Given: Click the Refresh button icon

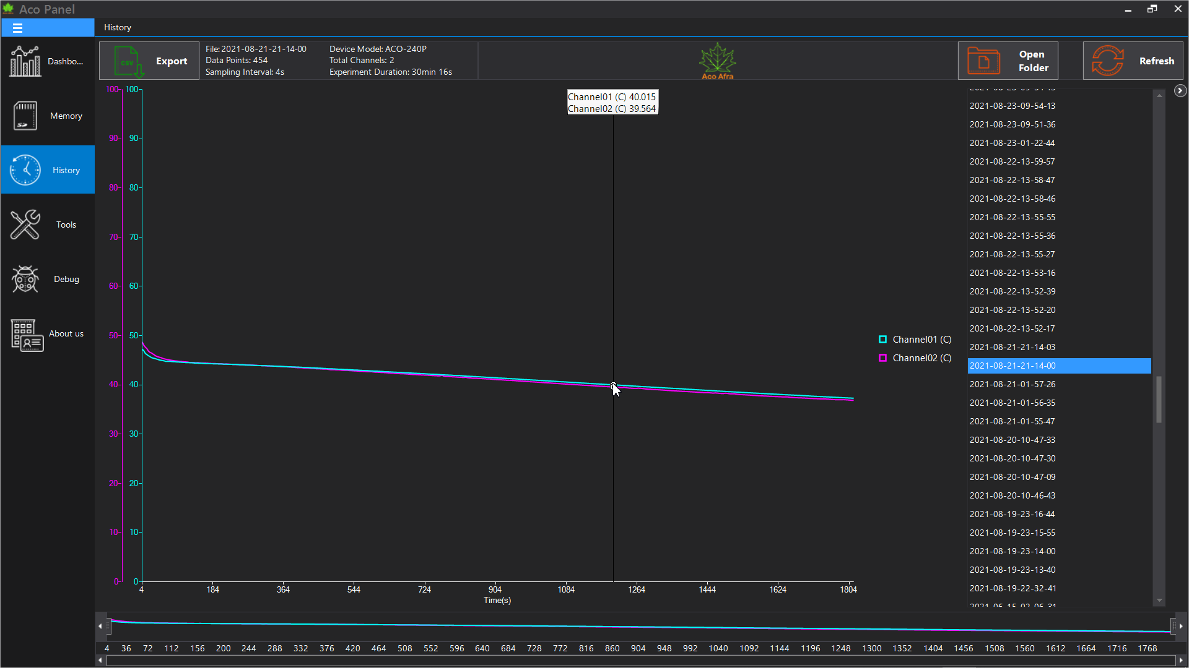Looking at the screenshot, I should (x=1107, y=61).
